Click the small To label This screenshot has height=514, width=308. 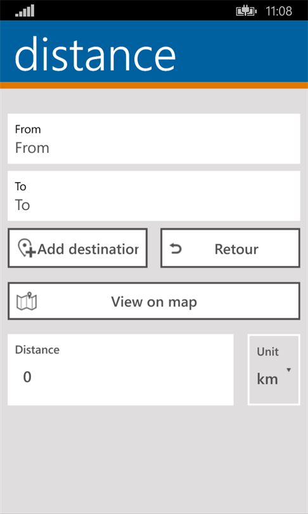[x=20, y=187]
